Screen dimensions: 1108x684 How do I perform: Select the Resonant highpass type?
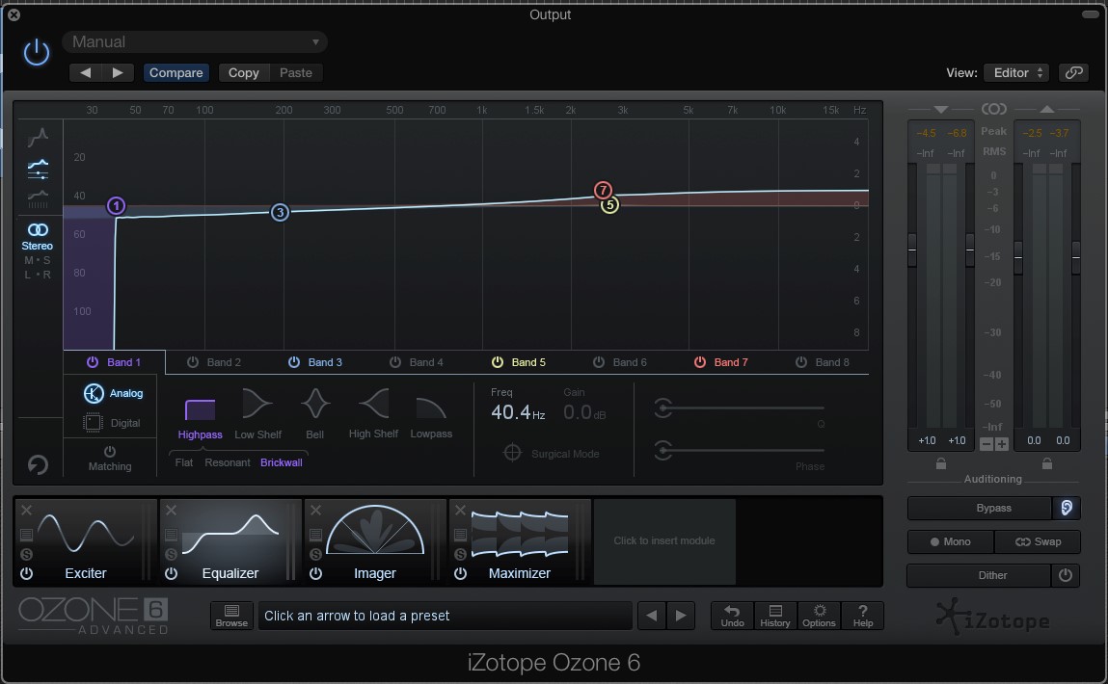[x=228, y=462]
